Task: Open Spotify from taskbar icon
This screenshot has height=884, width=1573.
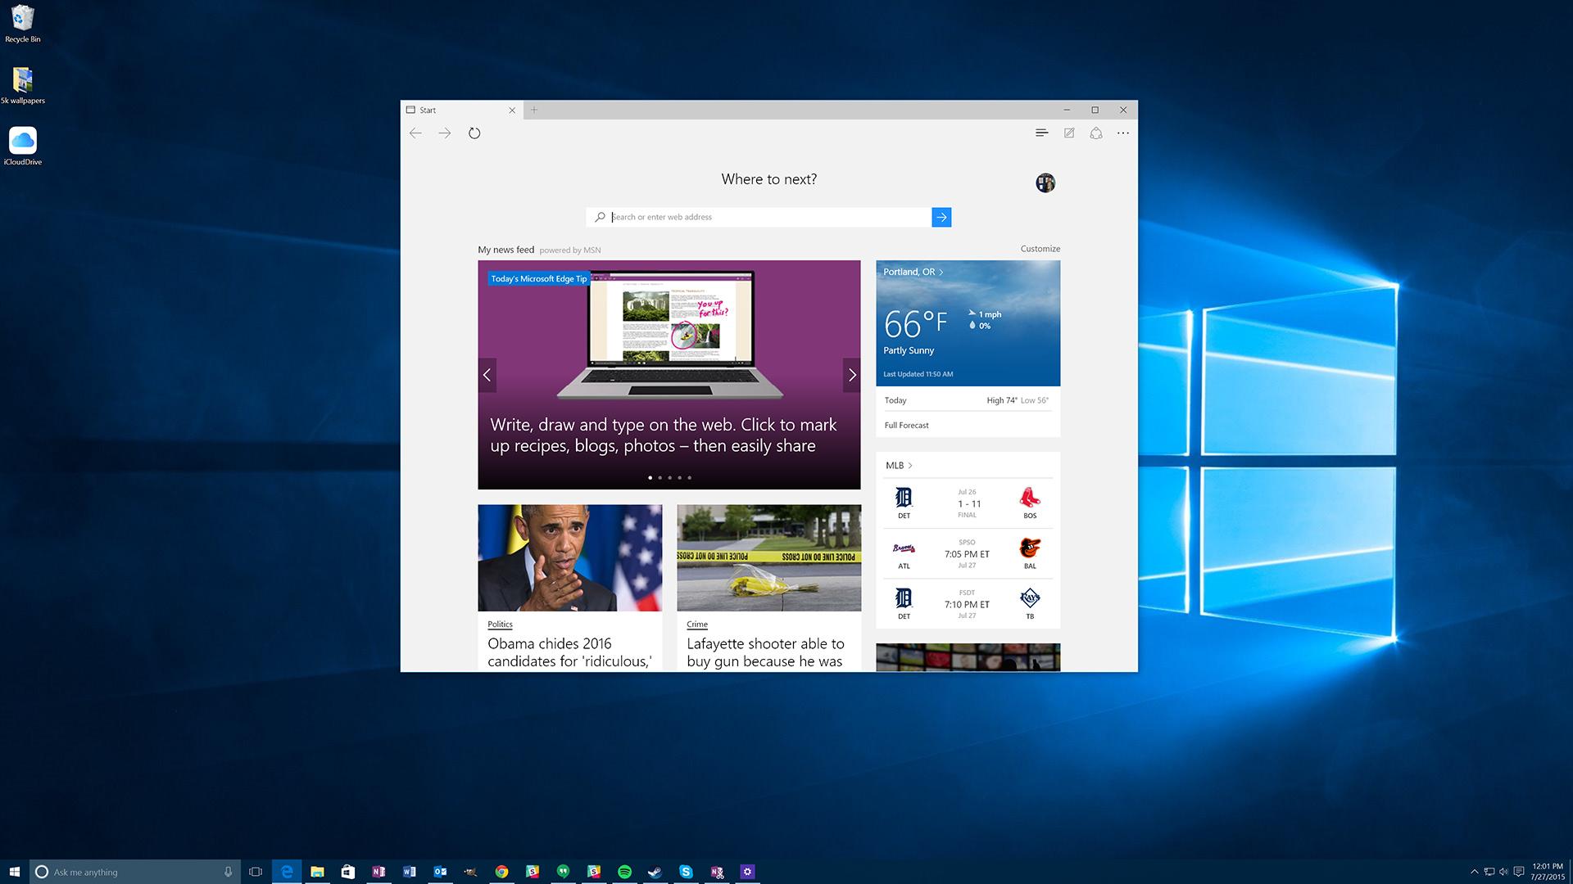Action: tap(624, 872)
